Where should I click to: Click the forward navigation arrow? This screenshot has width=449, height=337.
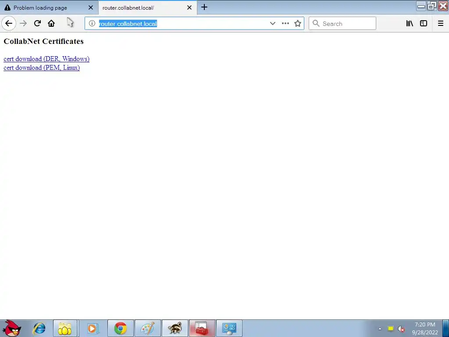pos(23,23)
